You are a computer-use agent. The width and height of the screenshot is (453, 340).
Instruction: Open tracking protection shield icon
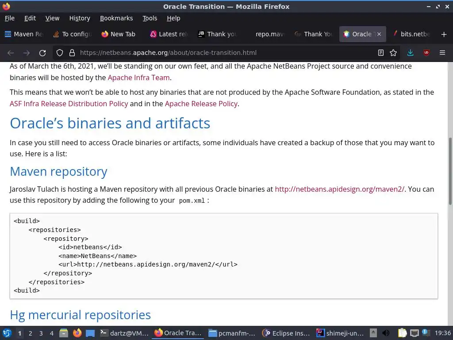click(60, 53)
